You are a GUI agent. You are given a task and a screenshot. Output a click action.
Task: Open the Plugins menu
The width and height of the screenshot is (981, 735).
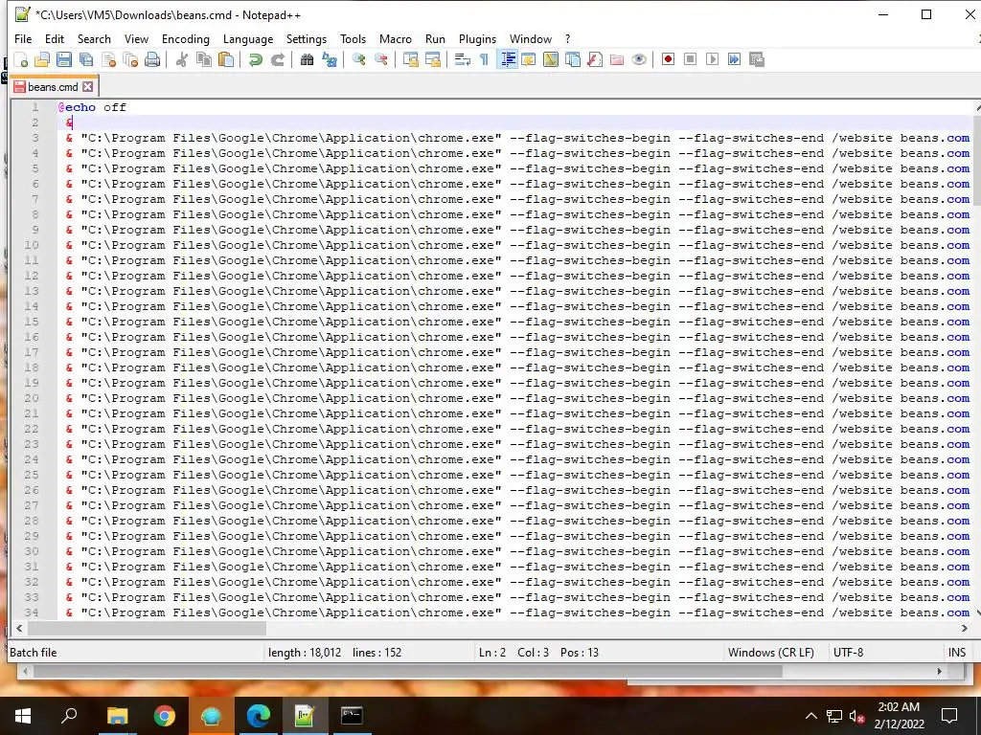(x=477, y=38)
